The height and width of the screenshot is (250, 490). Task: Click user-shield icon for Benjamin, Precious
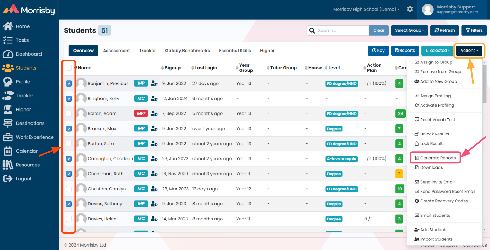coord(154,83)
